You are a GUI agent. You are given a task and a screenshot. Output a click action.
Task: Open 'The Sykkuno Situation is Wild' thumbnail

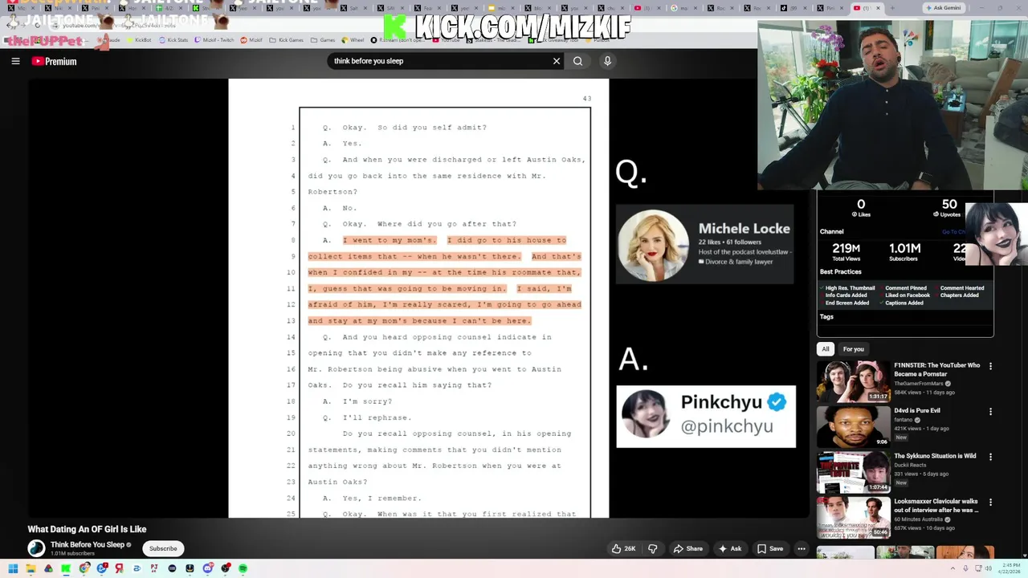pos(853,472)
